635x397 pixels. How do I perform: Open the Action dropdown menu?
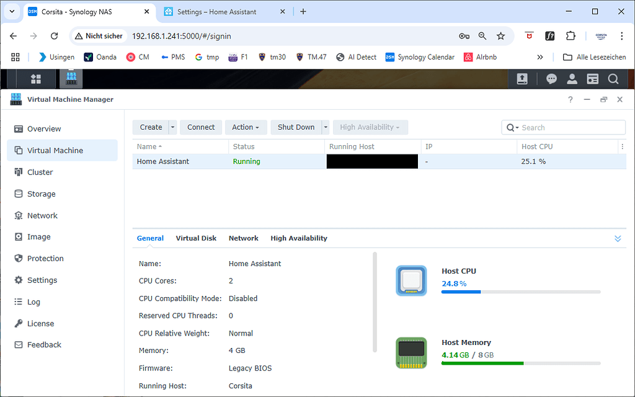[x=246, y=127]
